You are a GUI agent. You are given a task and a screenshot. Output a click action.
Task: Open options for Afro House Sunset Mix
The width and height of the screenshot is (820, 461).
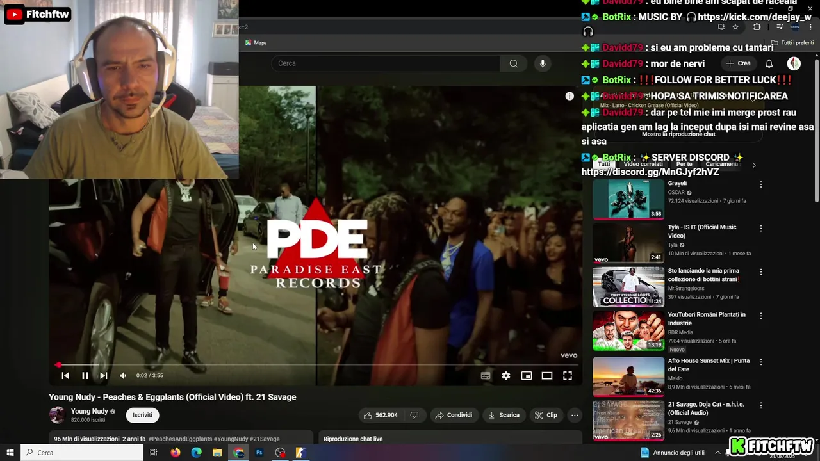760,362
